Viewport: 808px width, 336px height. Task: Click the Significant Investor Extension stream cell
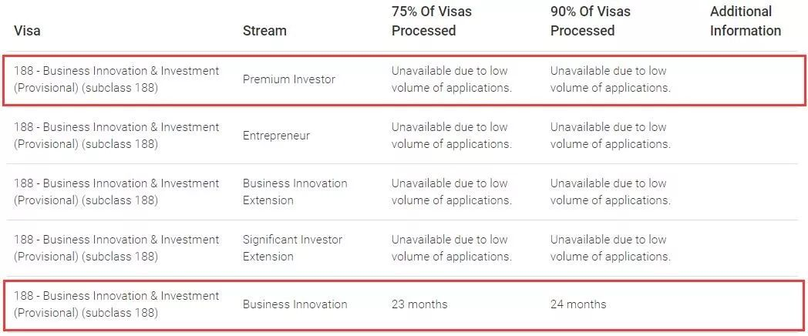click(x=292, y=248)
